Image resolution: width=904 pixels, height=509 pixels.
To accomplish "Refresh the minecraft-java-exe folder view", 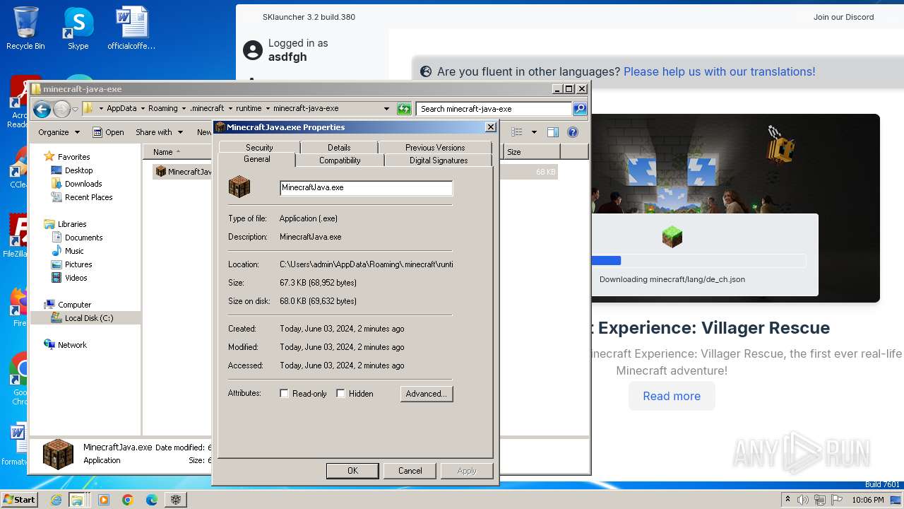I will pyautogui.click(x=404, y=109).
